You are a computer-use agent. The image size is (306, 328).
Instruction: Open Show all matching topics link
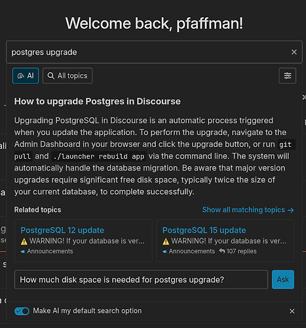pyautogui.click(x=248, y=210)
